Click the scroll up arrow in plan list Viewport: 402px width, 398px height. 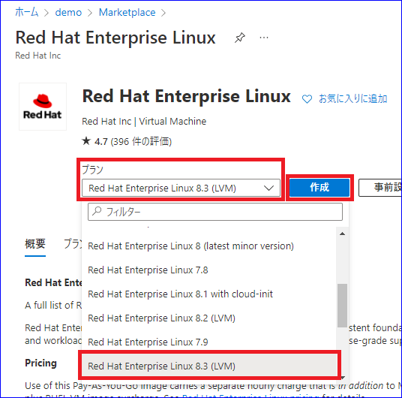tap(342, 234)
